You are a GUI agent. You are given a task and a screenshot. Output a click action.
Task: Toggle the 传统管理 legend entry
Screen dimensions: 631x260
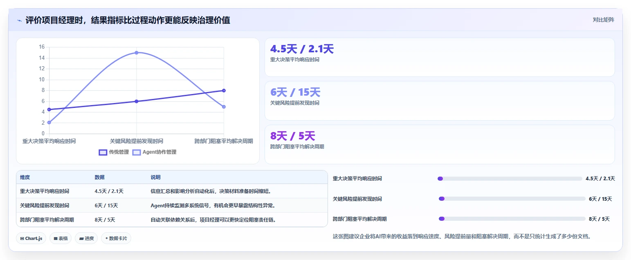pyautogui.click(x=114, y=152)
